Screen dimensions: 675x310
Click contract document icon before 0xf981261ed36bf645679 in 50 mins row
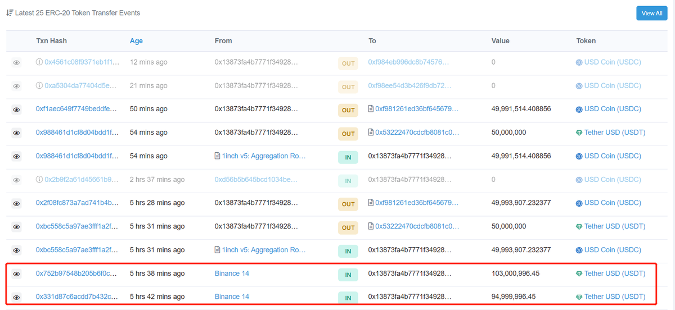pyautogui.click(x=371, y=109)
